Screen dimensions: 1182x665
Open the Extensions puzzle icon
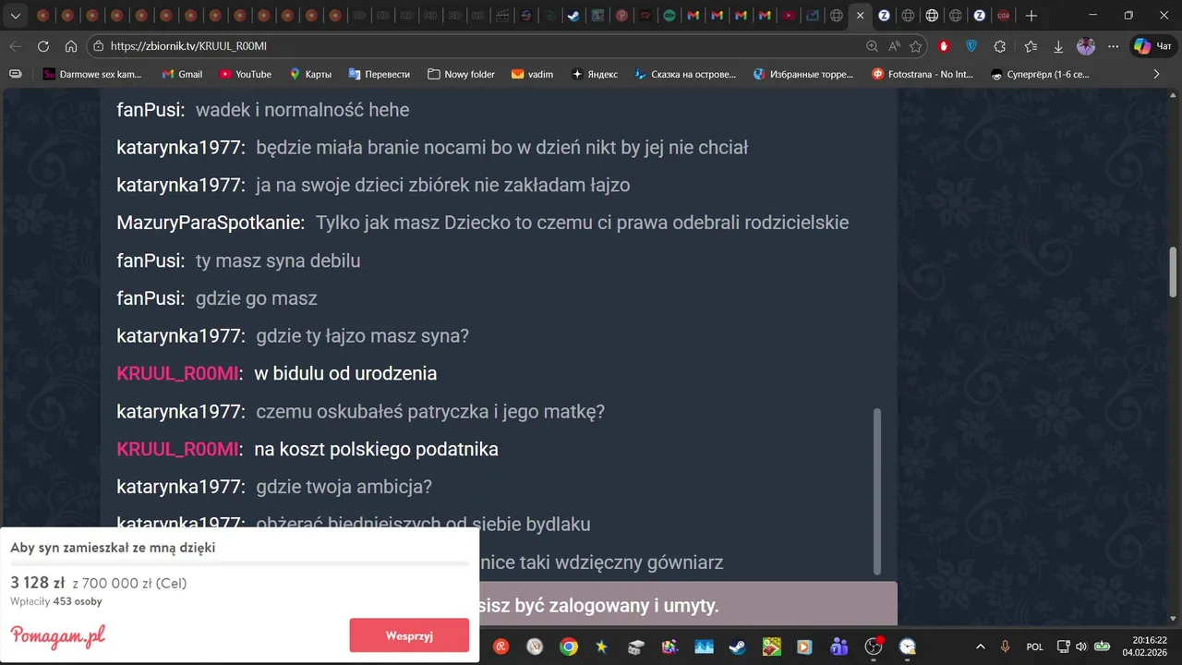[x=1000, y=46]
